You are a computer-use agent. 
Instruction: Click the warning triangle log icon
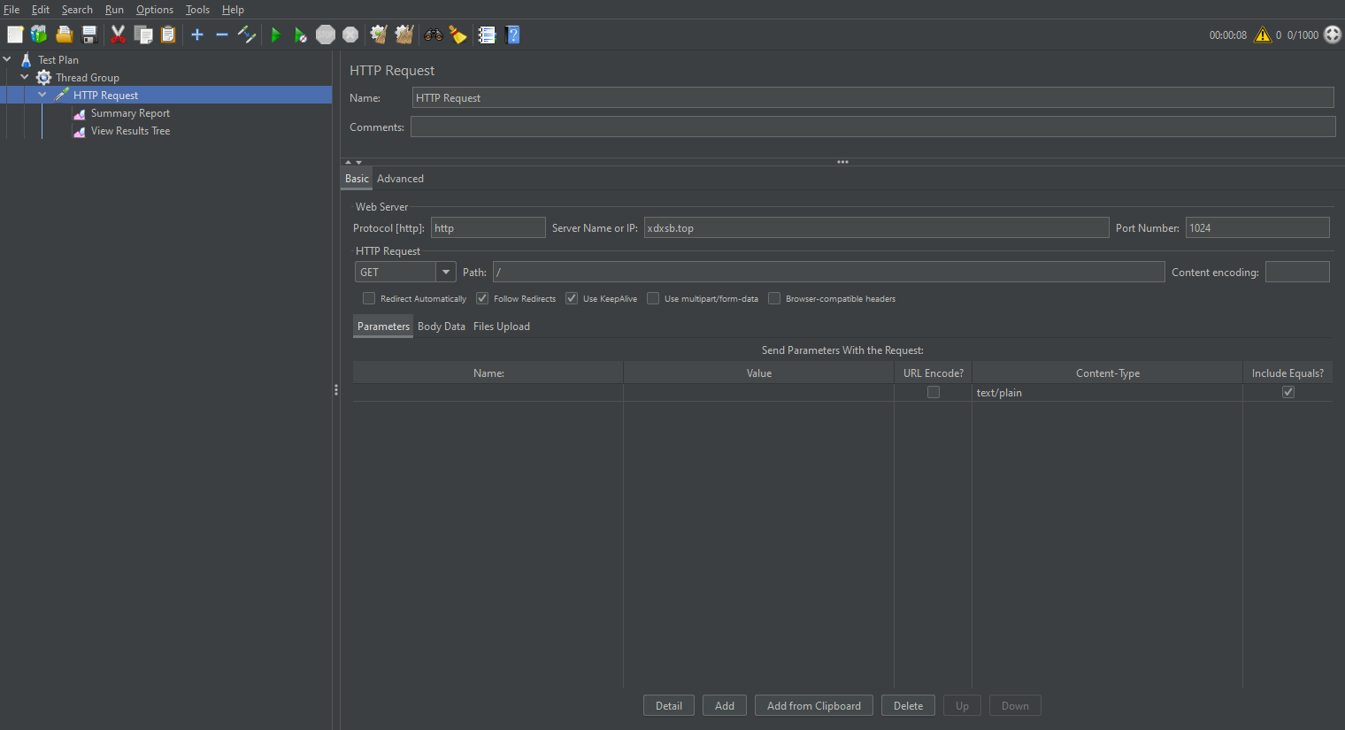click(x=1263, y=35)
